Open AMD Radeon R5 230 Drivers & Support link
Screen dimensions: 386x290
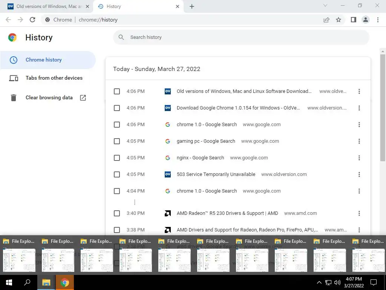click(x=227, y=213)
